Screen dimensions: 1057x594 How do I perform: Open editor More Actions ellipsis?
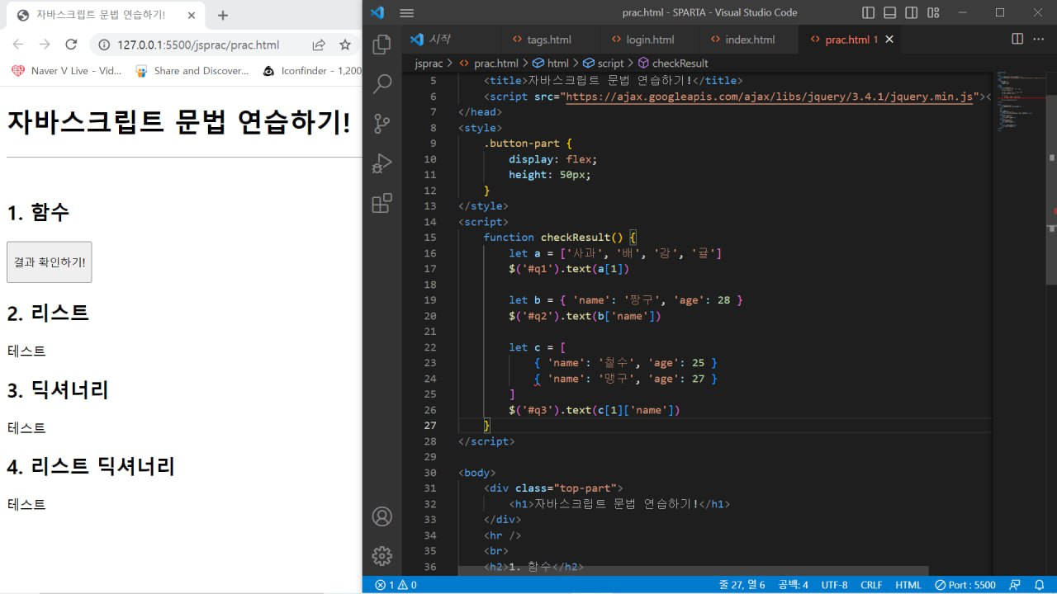click(1040, 39)
